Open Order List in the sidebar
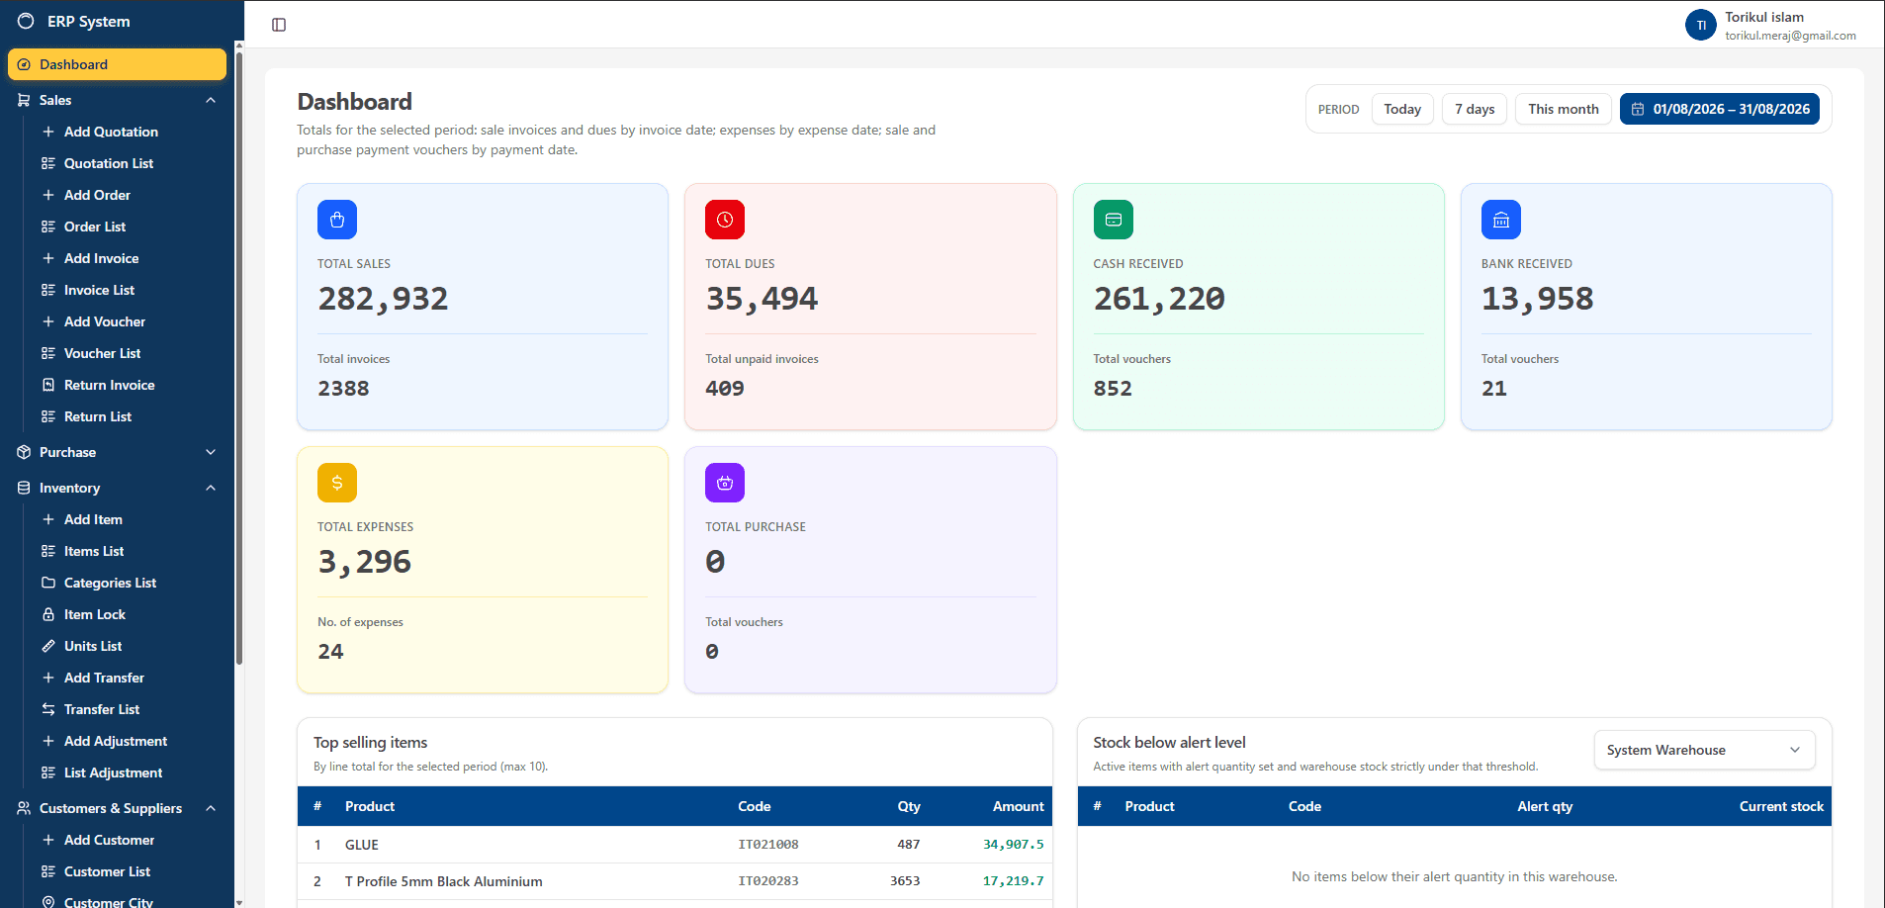 pos(95,227)
